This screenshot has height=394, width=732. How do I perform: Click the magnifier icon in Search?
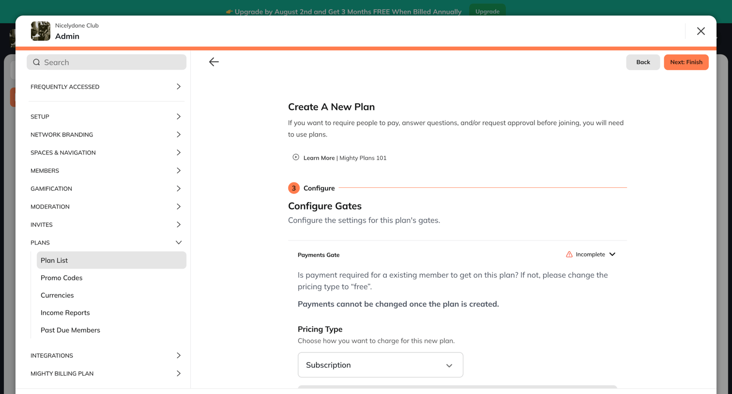coord(36,62)
